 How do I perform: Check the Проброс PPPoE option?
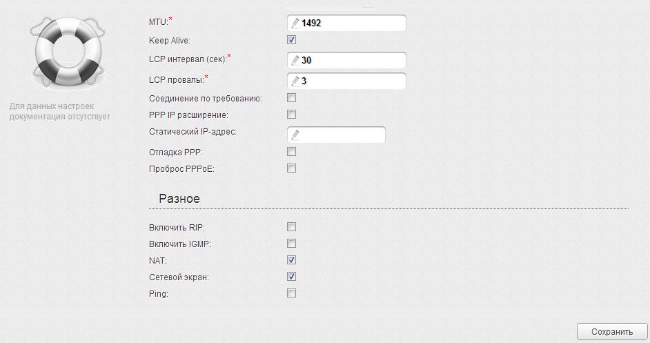(291, 168)
